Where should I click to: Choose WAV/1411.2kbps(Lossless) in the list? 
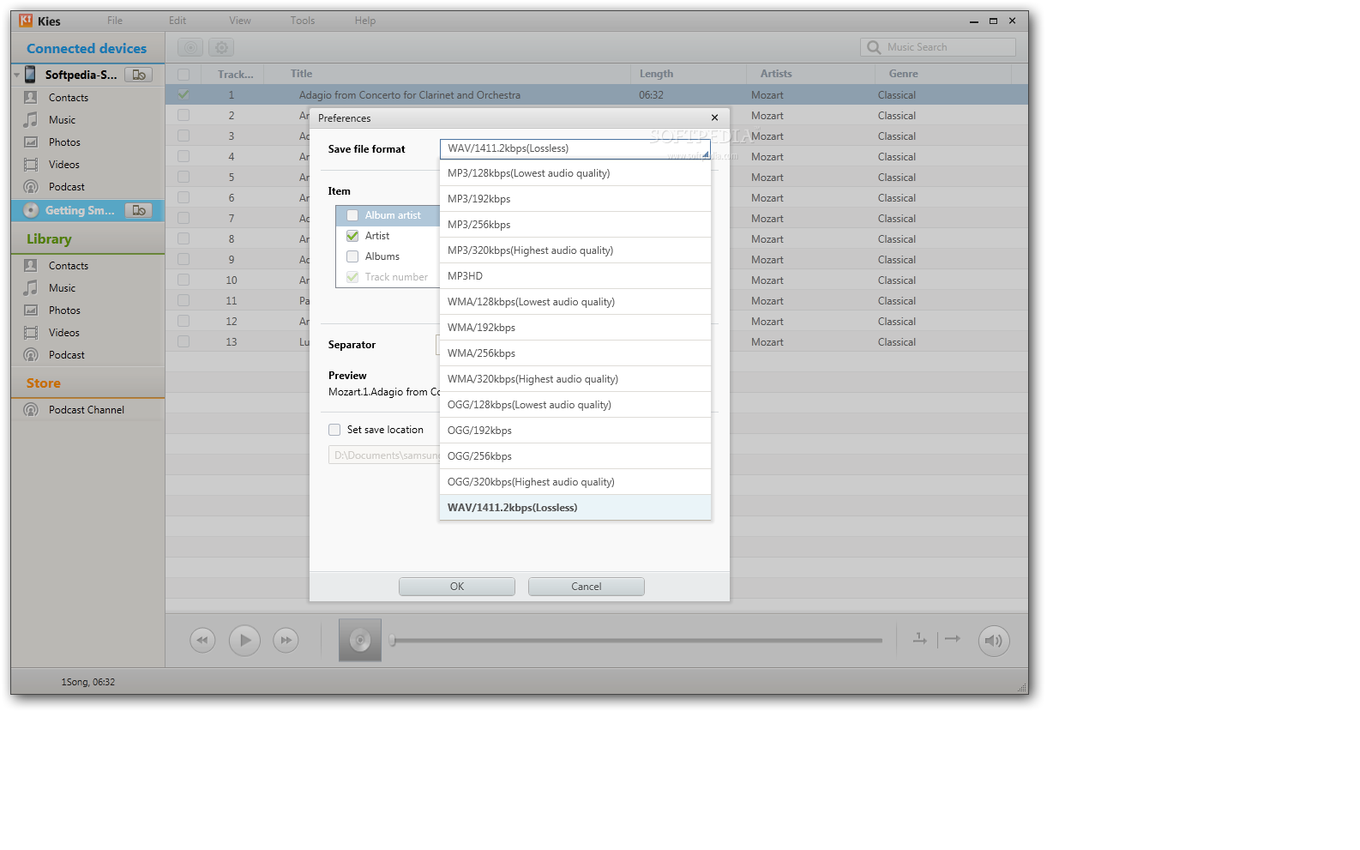click(x=575, y=508)
